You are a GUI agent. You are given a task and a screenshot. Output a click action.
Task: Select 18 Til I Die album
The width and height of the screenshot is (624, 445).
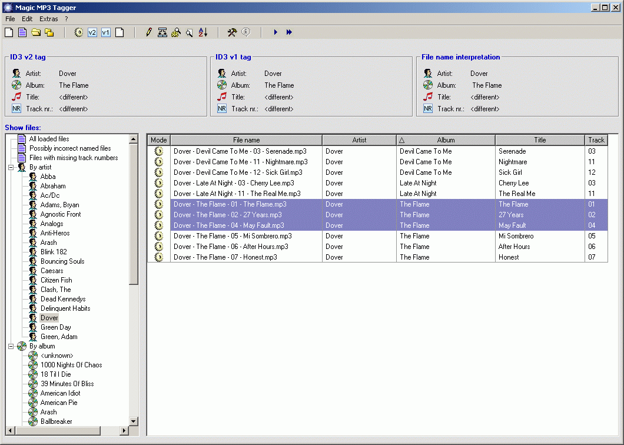pyautogui.click(x=56, y=374)
